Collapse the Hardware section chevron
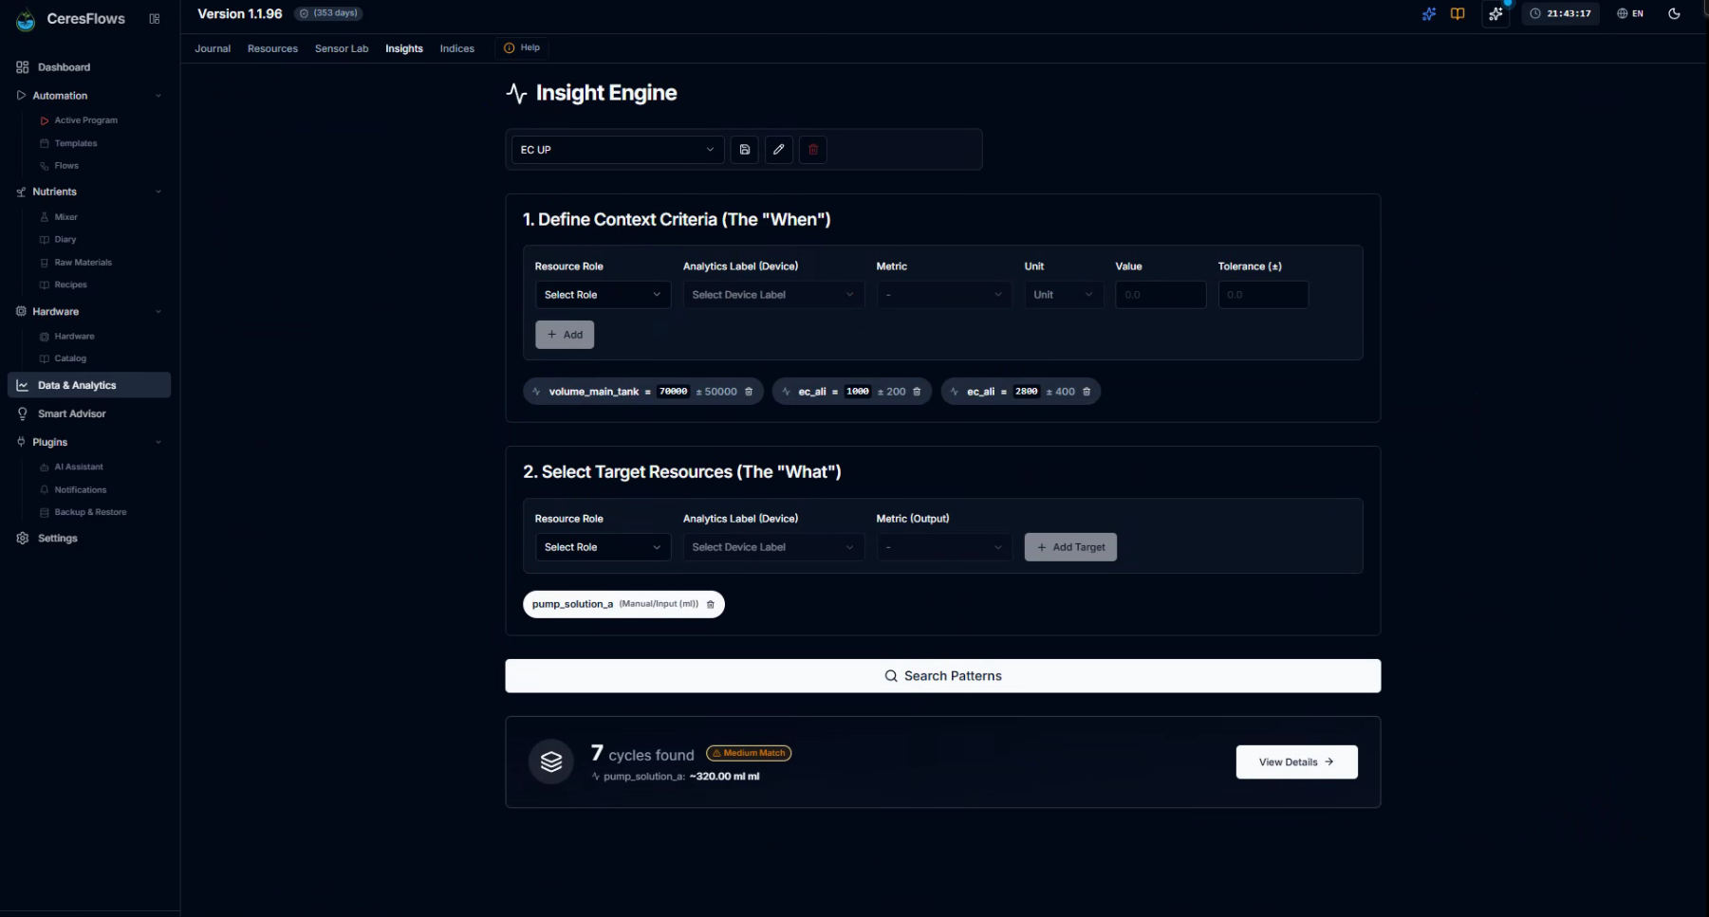 (x=158, y=312)
